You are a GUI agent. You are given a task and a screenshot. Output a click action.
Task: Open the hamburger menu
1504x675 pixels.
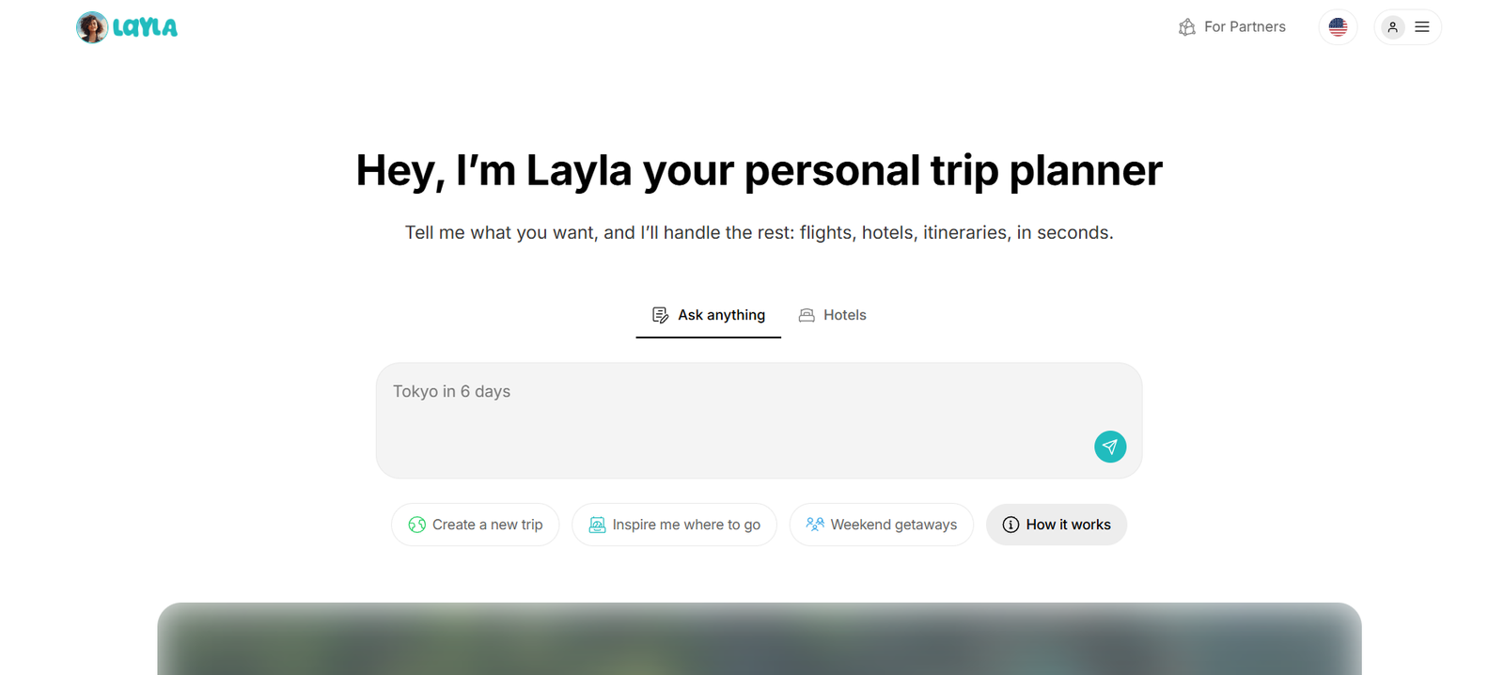click(x=1422, y=27)
